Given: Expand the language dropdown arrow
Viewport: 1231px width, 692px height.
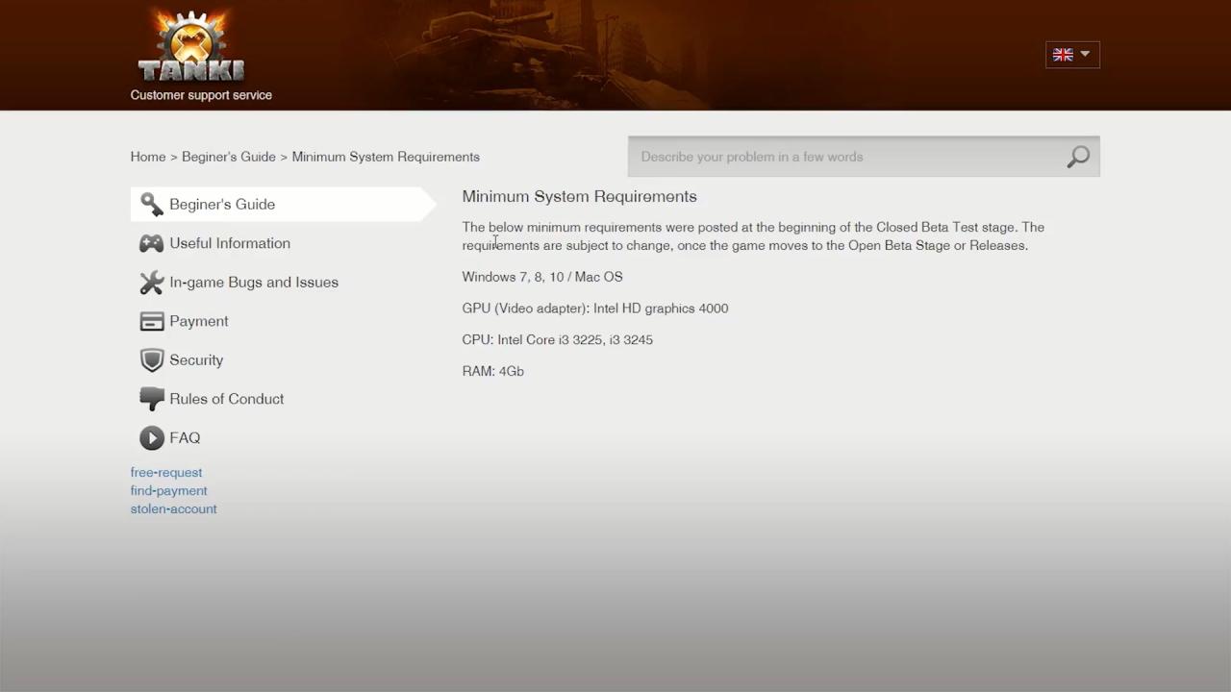Looking at the screenshot, I should 1085,55.
